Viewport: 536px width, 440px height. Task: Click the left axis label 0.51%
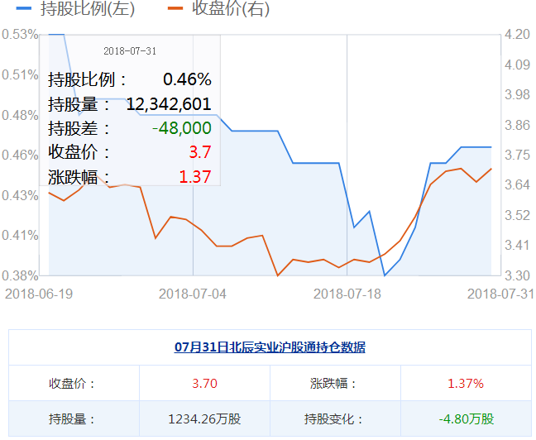pos(20,75)
